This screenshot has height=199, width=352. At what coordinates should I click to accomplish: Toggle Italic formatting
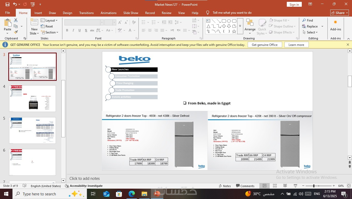click(x=73, y=30)
